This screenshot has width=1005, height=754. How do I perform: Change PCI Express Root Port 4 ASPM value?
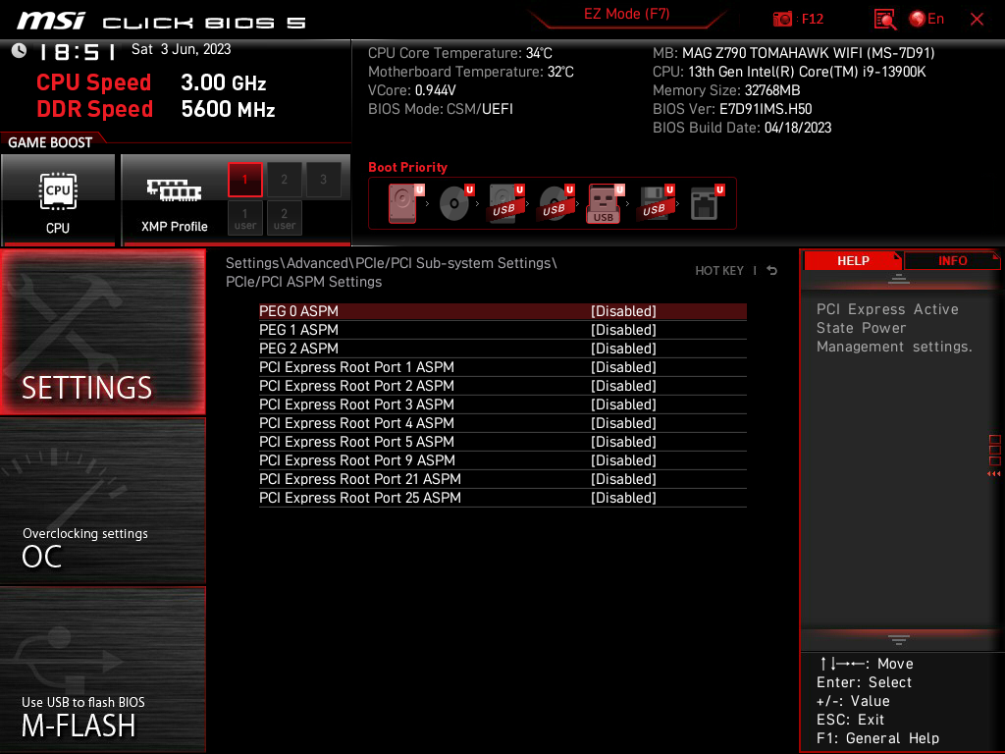[x=623, y=422]
